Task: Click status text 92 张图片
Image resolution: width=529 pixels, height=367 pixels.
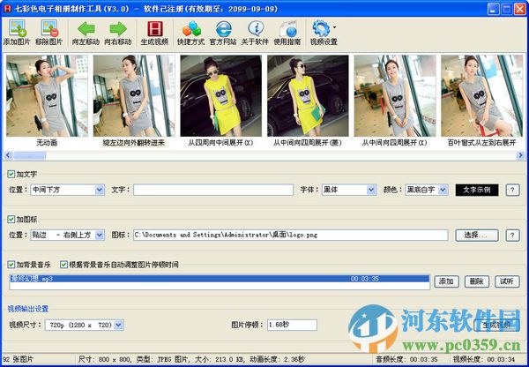Action: click(x=19, y=359)
